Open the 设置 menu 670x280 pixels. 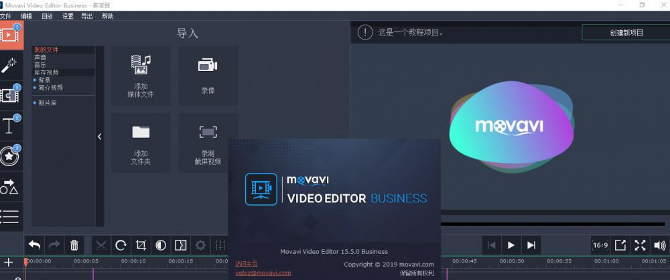[x=68, y=16]
